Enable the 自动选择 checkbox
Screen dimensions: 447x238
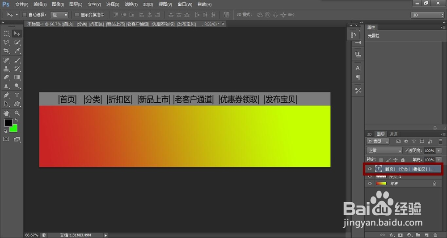click(25, 15)
